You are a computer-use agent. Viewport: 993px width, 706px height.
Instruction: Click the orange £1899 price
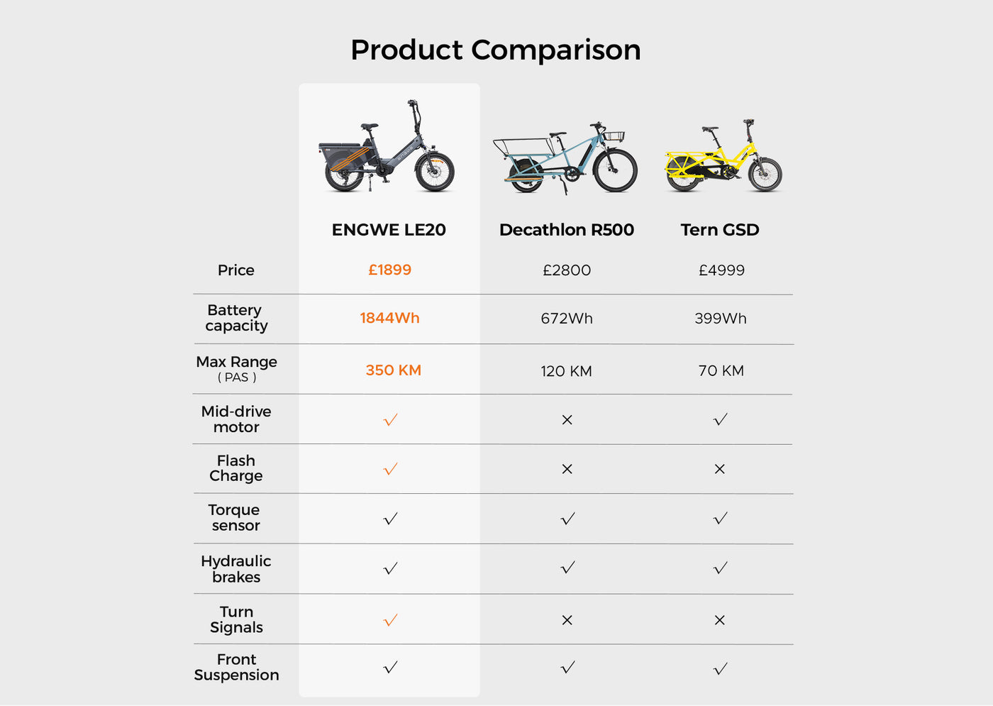[x=389, y=270]
